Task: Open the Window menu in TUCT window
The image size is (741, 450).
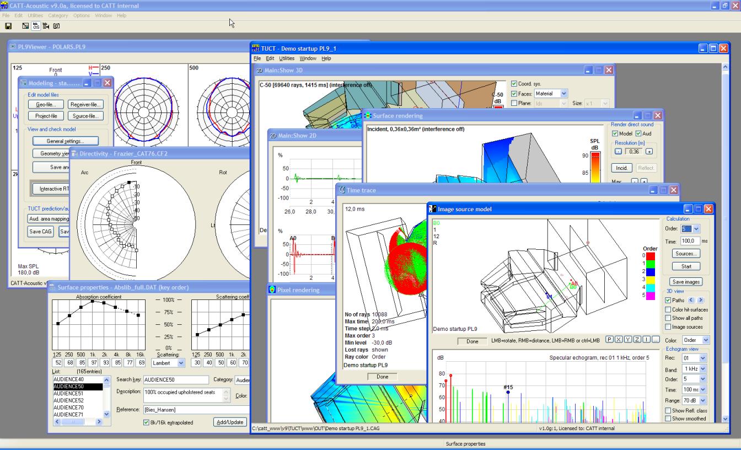Action: [308, 58]
